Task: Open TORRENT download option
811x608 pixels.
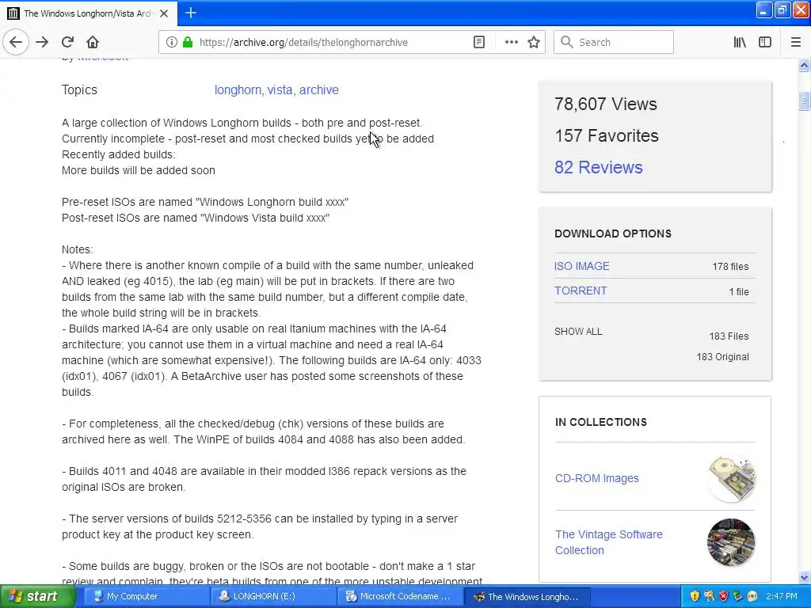Action: [581, 291]
